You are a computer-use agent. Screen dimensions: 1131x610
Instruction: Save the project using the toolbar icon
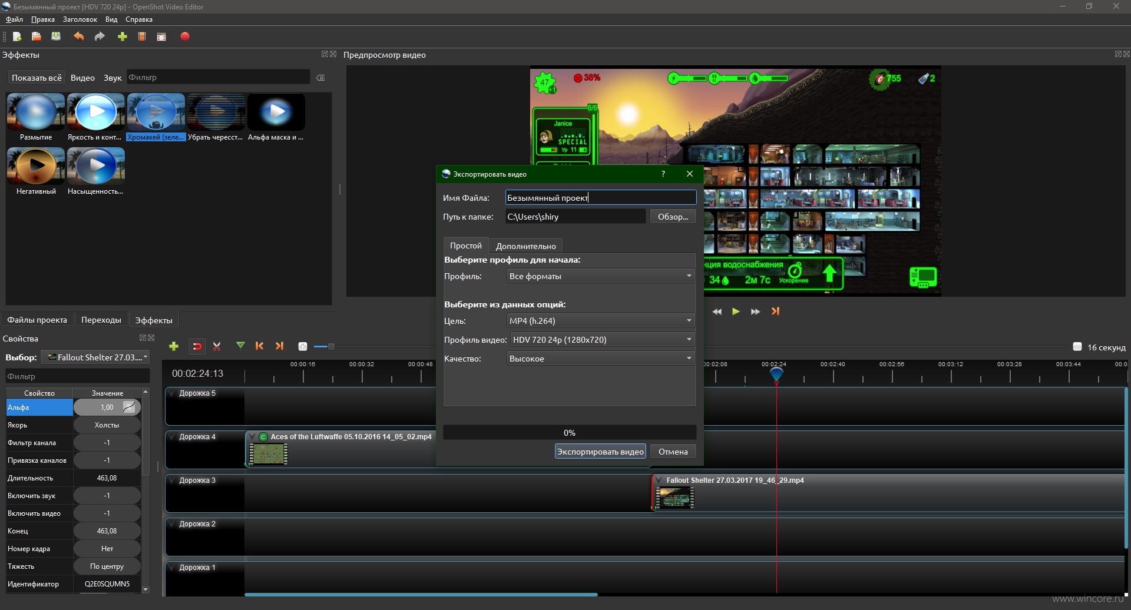[56, 37]
